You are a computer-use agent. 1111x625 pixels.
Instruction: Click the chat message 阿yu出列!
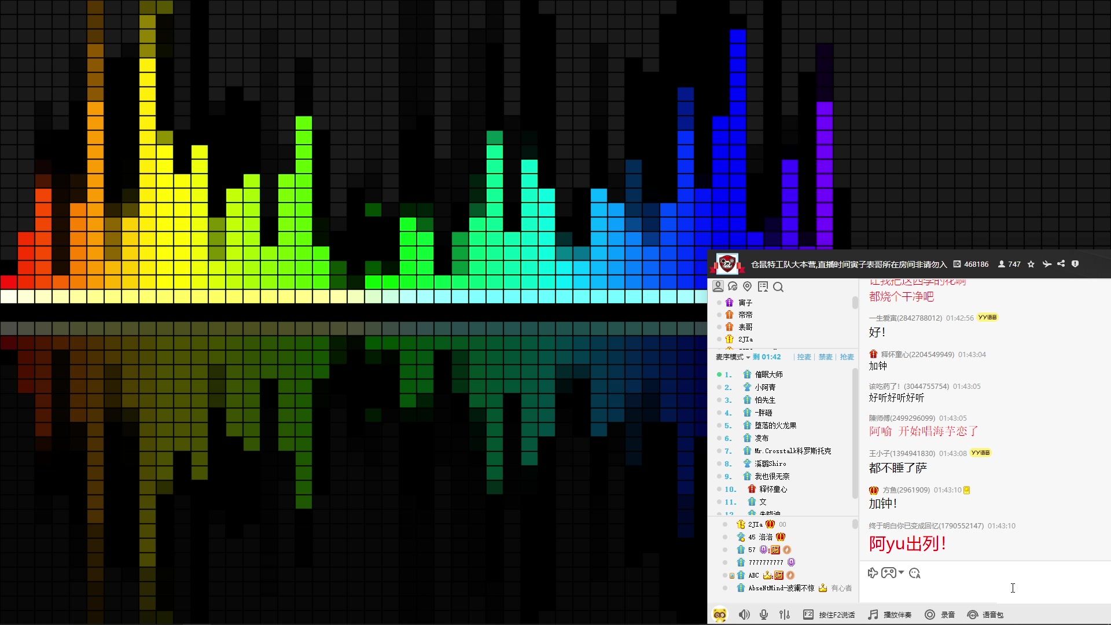click(x=907, y=543)
